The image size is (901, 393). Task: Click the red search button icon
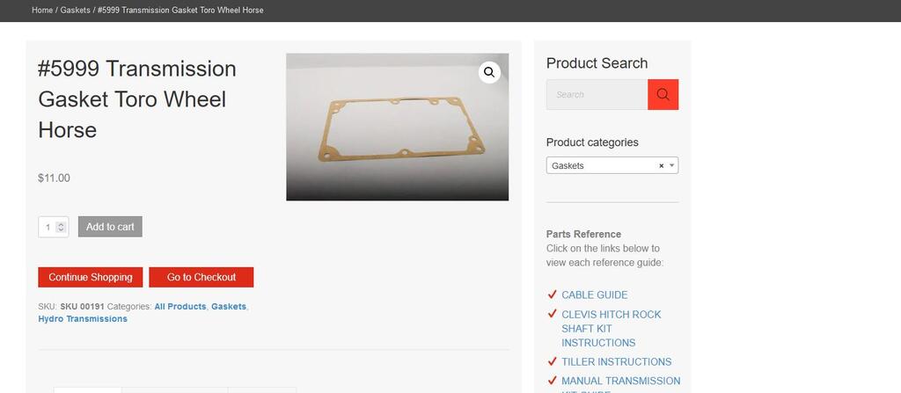(663, 94)
